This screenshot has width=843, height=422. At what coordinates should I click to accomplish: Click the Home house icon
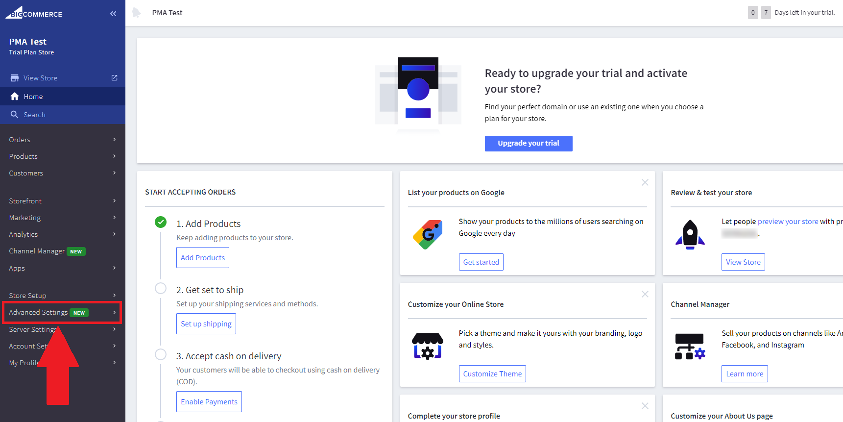15,97
